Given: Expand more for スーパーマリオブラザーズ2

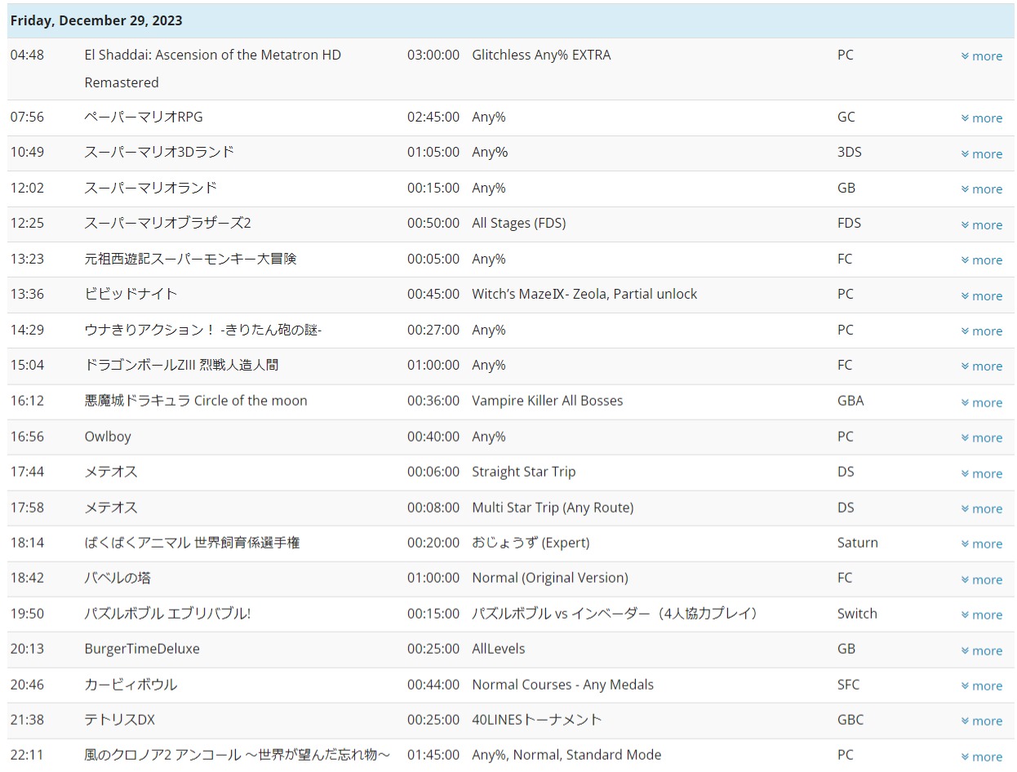Looking at the screenshot, I should tap(981, 225).
